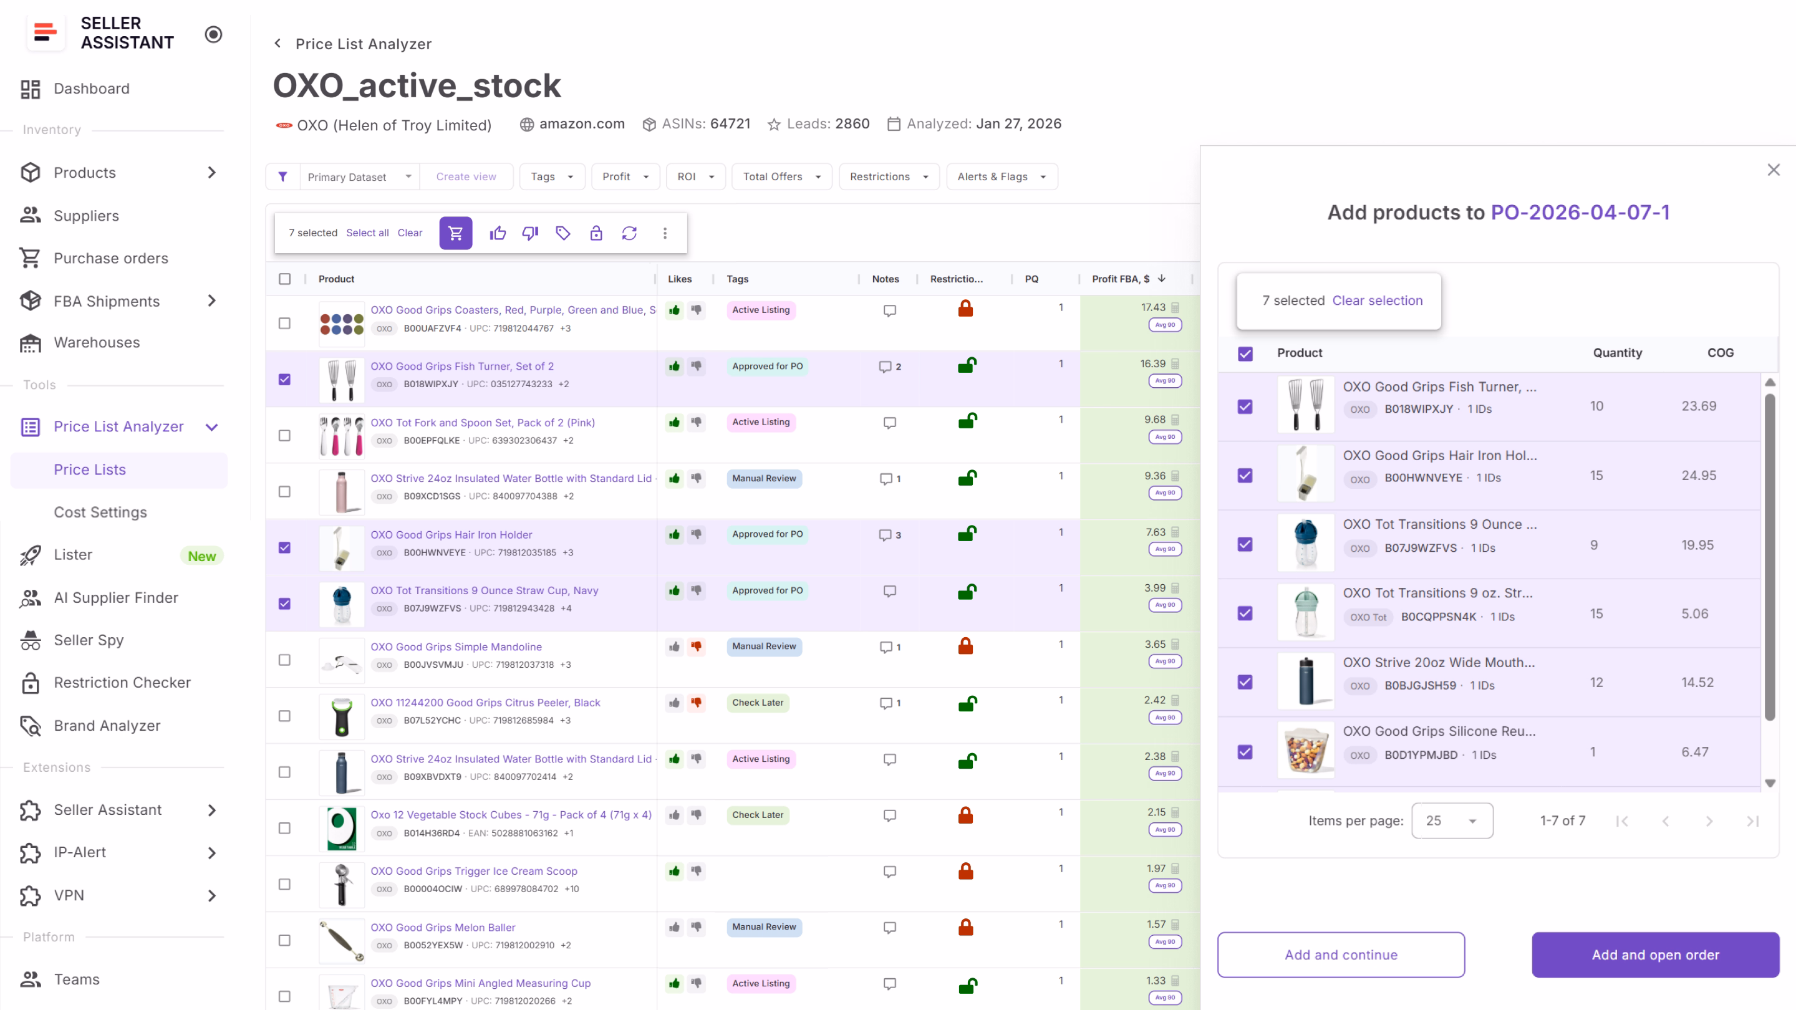Image resolution: width=1796 pixels, height=1010 pixels.
Task: Open the Items per page dropdown
Action: click(x=1452, y=820)
